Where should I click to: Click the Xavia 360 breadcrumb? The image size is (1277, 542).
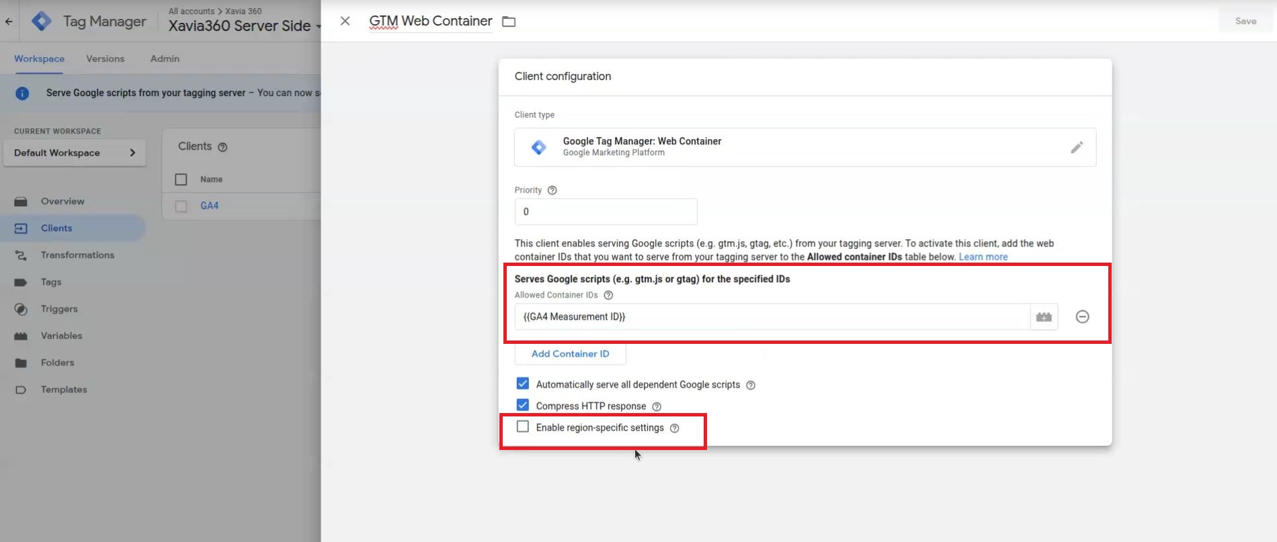click(x=243, y=11)
